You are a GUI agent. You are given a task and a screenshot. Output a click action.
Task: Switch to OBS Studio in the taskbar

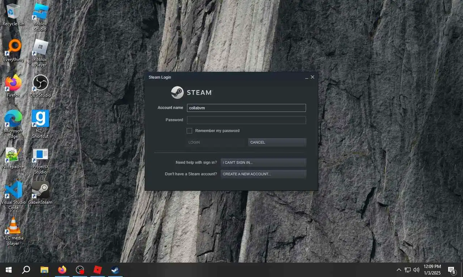coord(80,270)
